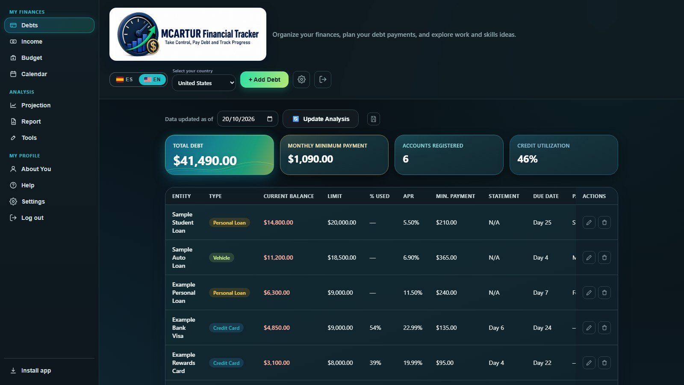
Task: Click Credit Card tag in Example Bank Visa row
Action: point(226,328)
